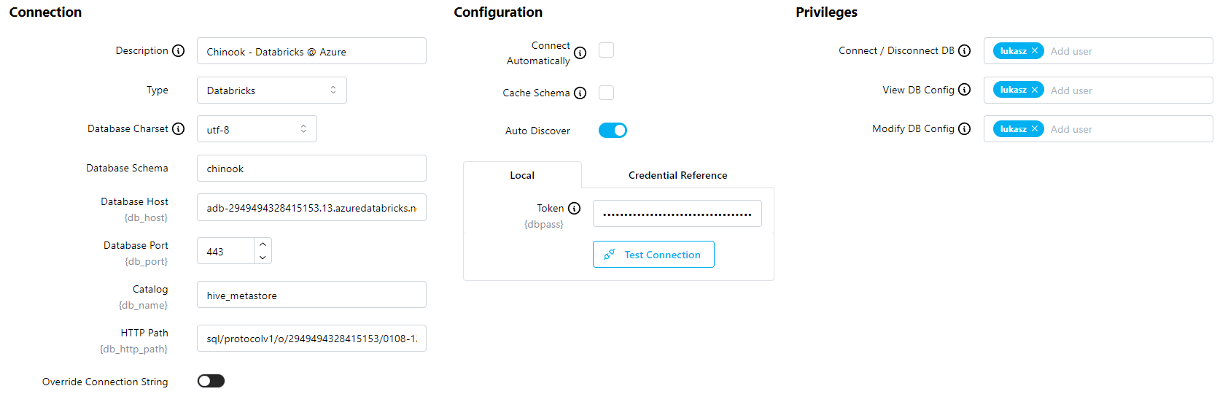Increase the Database Port value
The image size is (1228, 394).
263,244
